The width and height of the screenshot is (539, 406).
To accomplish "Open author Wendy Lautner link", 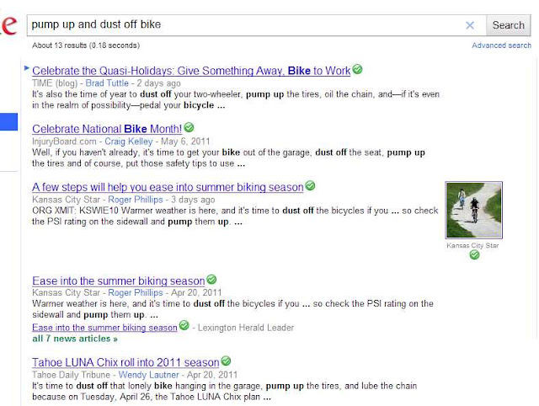I will 148,375.
